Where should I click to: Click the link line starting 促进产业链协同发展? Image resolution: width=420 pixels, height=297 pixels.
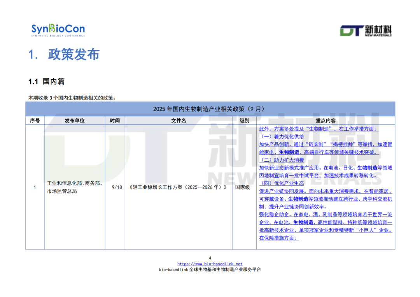pos(325,191)
